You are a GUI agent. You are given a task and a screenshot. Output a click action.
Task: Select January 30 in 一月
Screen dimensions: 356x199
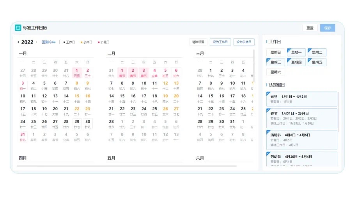tap(88, 124)
